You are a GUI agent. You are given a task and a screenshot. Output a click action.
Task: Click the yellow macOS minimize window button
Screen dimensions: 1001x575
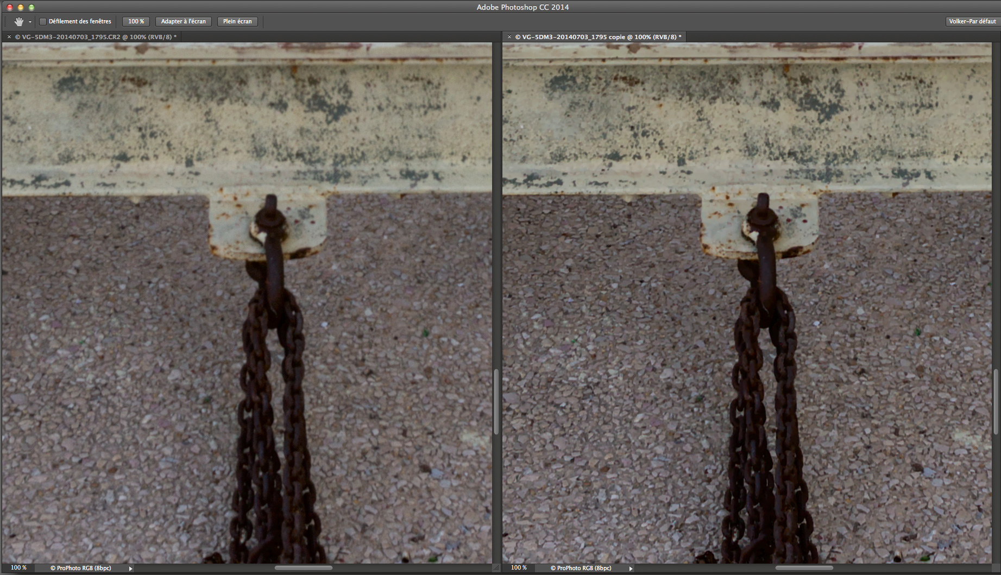click(x=21, y=7)
